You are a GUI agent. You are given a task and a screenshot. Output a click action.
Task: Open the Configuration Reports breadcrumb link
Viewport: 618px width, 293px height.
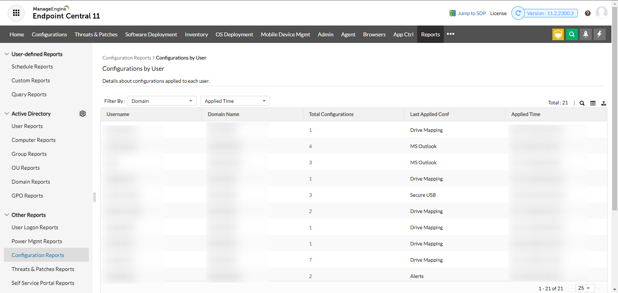pos(127,58)
